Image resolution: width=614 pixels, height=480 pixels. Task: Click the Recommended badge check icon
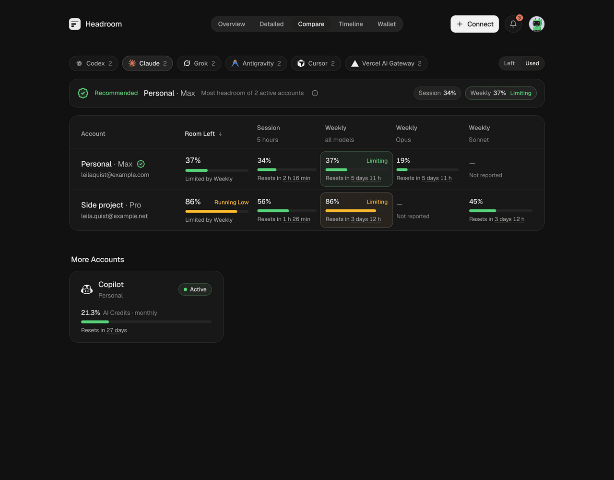click(x=83, y=93)
